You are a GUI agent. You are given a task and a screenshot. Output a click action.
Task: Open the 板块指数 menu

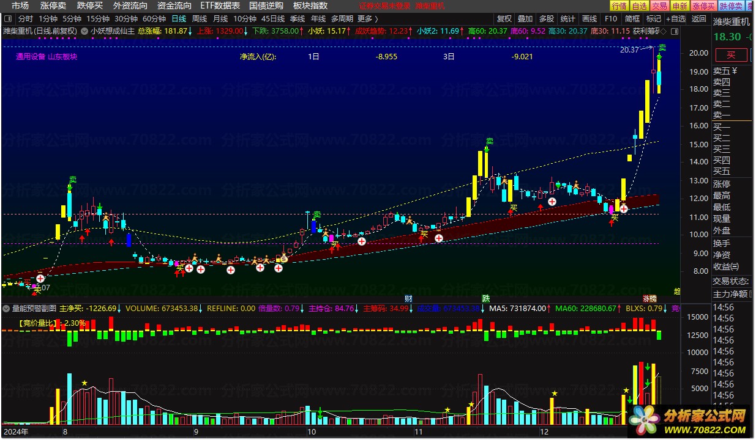pos(310,5)
